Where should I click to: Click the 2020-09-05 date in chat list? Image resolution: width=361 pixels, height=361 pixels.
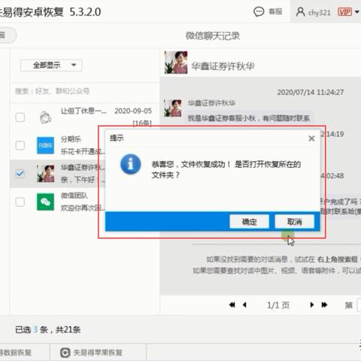coord(133,111)
